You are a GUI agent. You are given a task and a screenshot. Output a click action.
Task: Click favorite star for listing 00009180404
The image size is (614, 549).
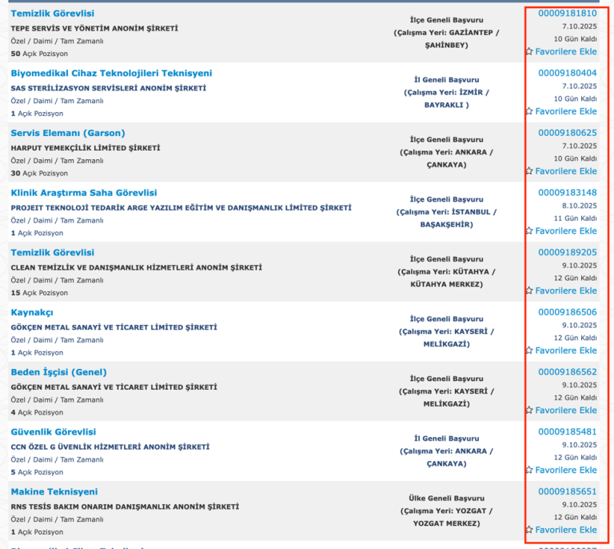[529, 111]
